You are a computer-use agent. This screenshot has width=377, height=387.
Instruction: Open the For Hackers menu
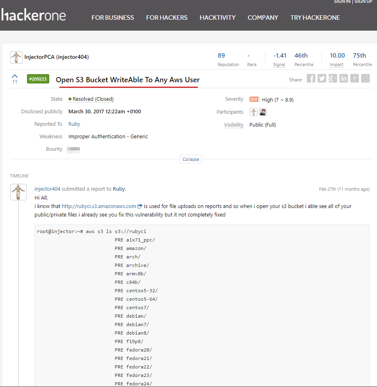point(167,17)
